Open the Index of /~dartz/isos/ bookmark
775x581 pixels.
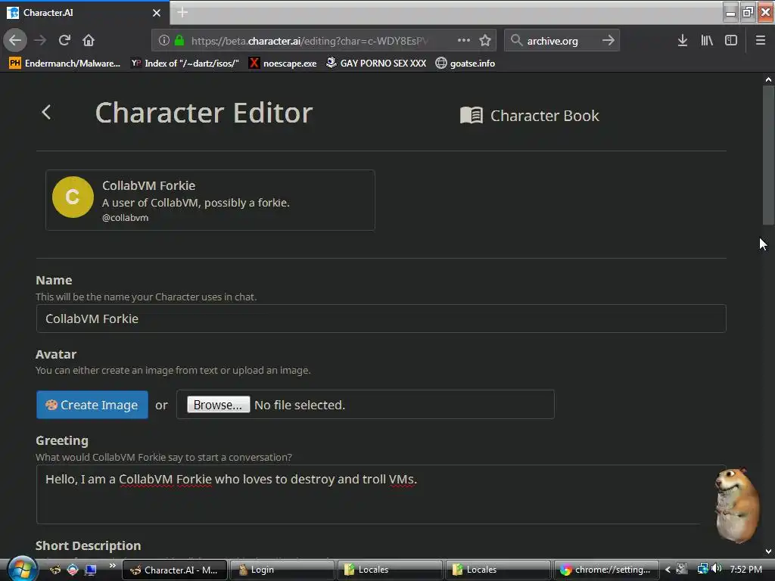click(185, 64)
